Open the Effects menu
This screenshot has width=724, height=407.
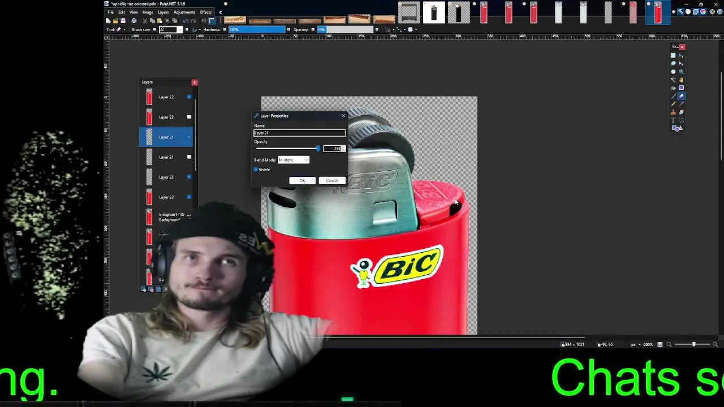[x=206, y=12]
